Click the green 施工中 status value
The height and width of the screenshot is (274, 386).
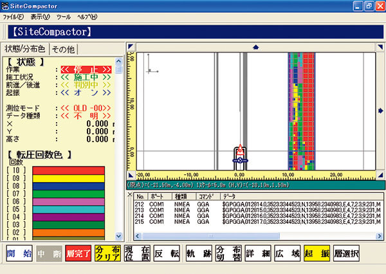click(x=86, y=77)
